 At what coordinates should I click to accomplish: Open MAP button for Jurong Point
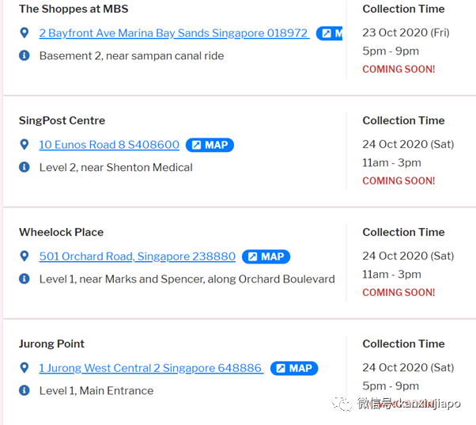(x=294, y=368)
